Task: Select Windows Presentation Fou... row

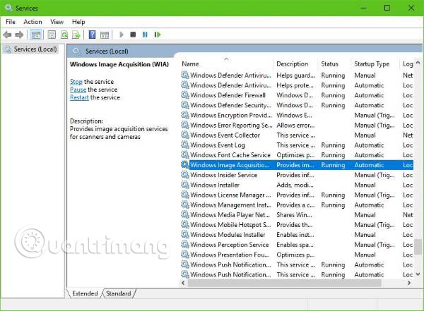Action: tap(297, 255)
